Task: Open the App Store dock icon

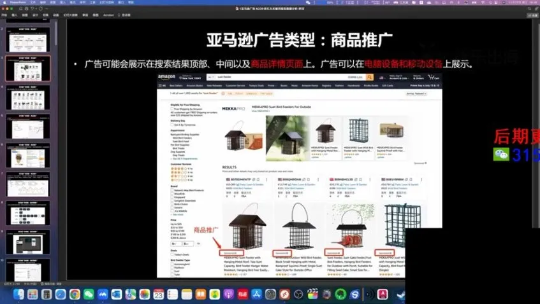Action: tap(258, 294)
